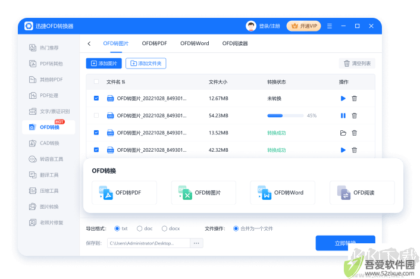420x279 pixels.
Task: Open the PDF转其他 sidebar section
Action: 46,64
